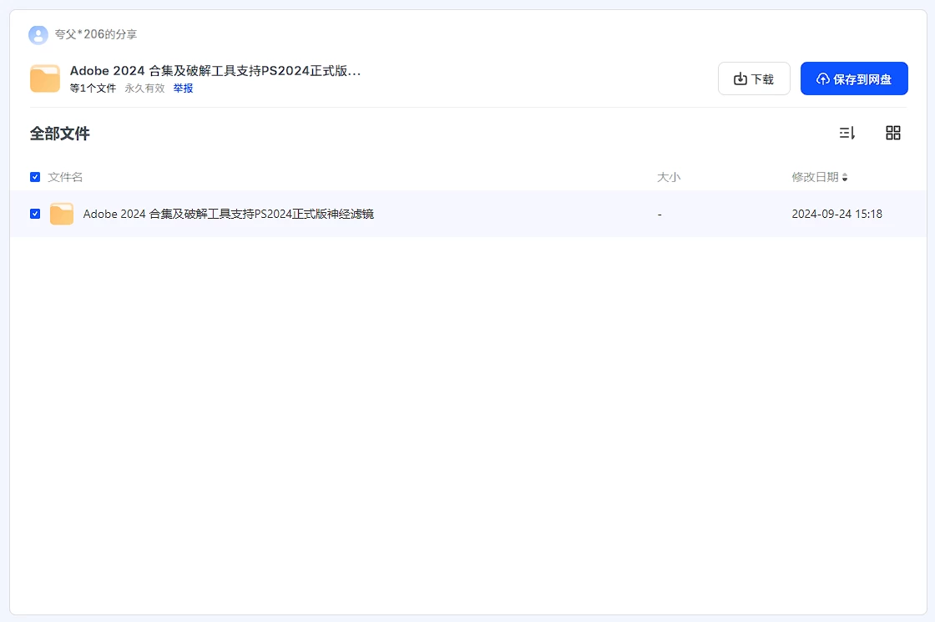Click the 永久有效 validity label
This screenshot has width=935, height=622.
tap(144, 88)
